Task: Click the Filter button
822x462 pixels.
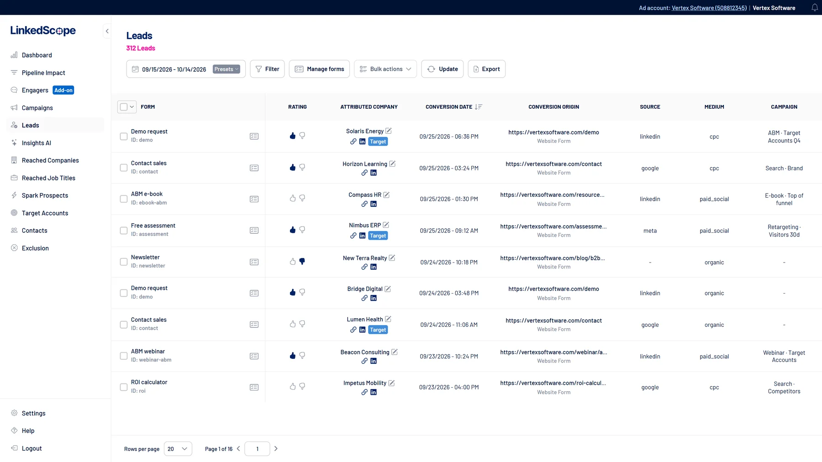Action: (x=267, y=69)
